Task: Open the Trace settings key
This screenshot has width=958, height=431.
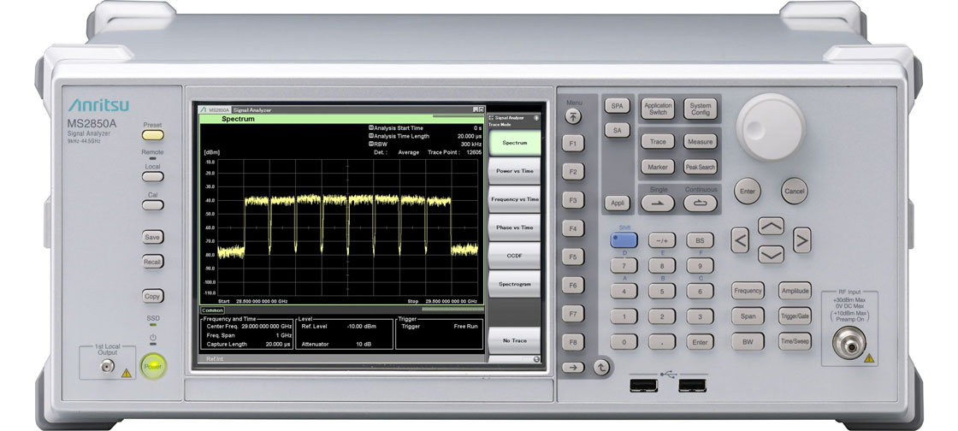Action: tap(658, 142)
